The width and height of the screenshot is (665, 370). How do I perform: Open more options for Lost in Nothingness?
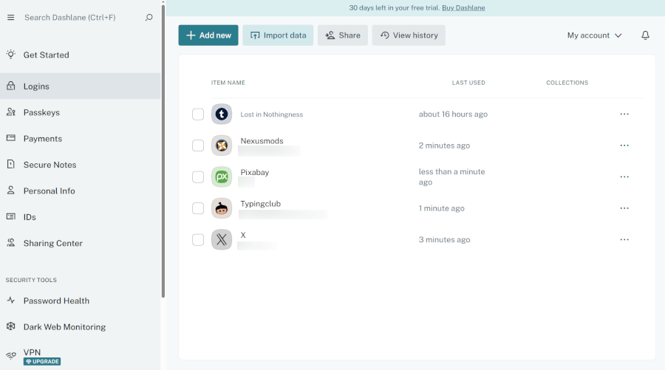[x=624, y=114]
